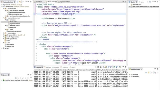
Task: Switch to registration.html editor tab
Action: (x=65, y=2)
